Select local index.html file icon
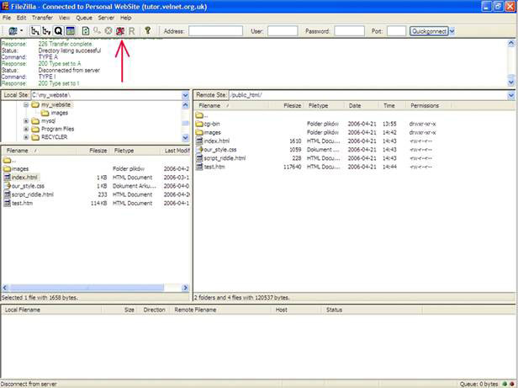518x388 pixels. click(7, 178)
